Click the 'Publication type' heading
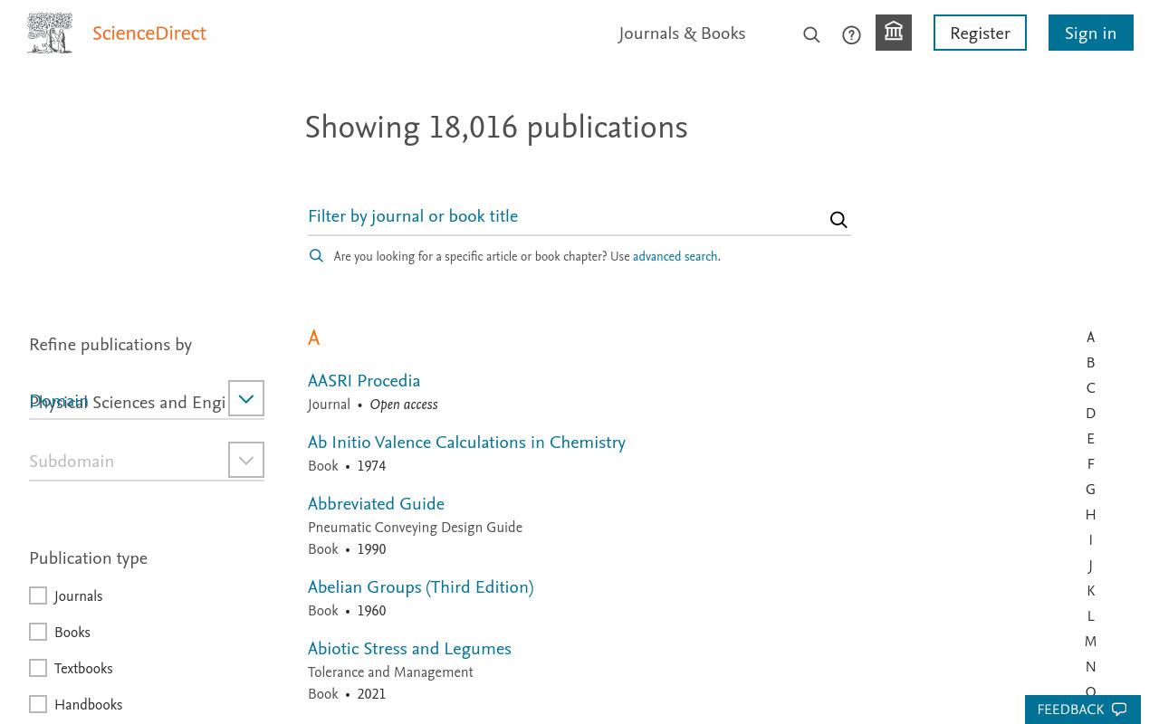 point(88,559)
